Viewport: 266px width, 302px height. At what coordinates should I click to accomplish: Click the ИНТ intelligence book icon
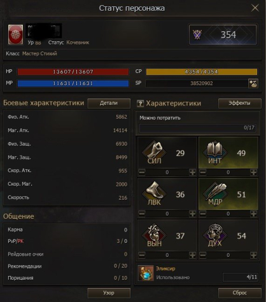(x=215, y=153)
